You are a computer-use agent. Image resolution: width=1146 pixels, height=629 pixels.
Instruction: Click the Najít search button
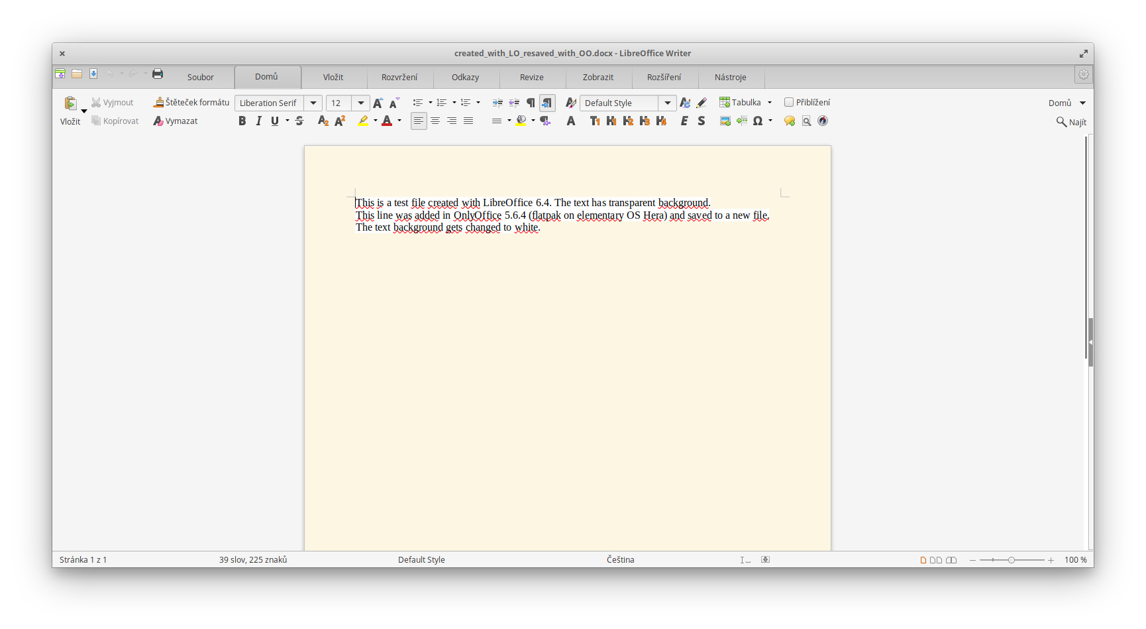(x=1071, y=122)
